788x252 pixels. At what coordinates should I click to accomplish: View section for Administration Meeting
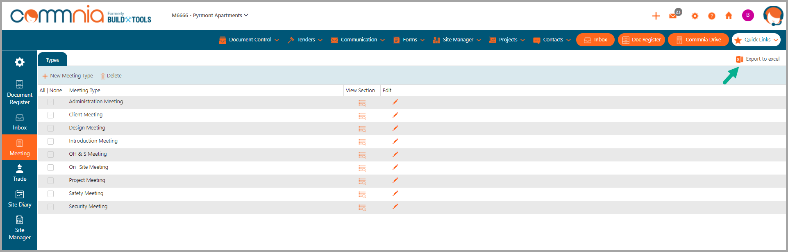click(x=362, y=102)
